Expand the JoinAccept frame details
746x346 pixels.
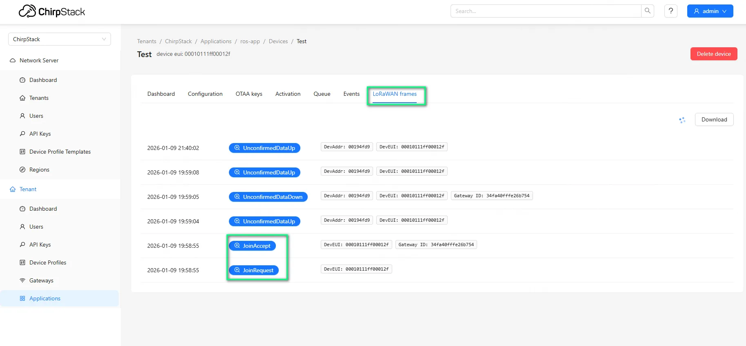coord(252,246)
